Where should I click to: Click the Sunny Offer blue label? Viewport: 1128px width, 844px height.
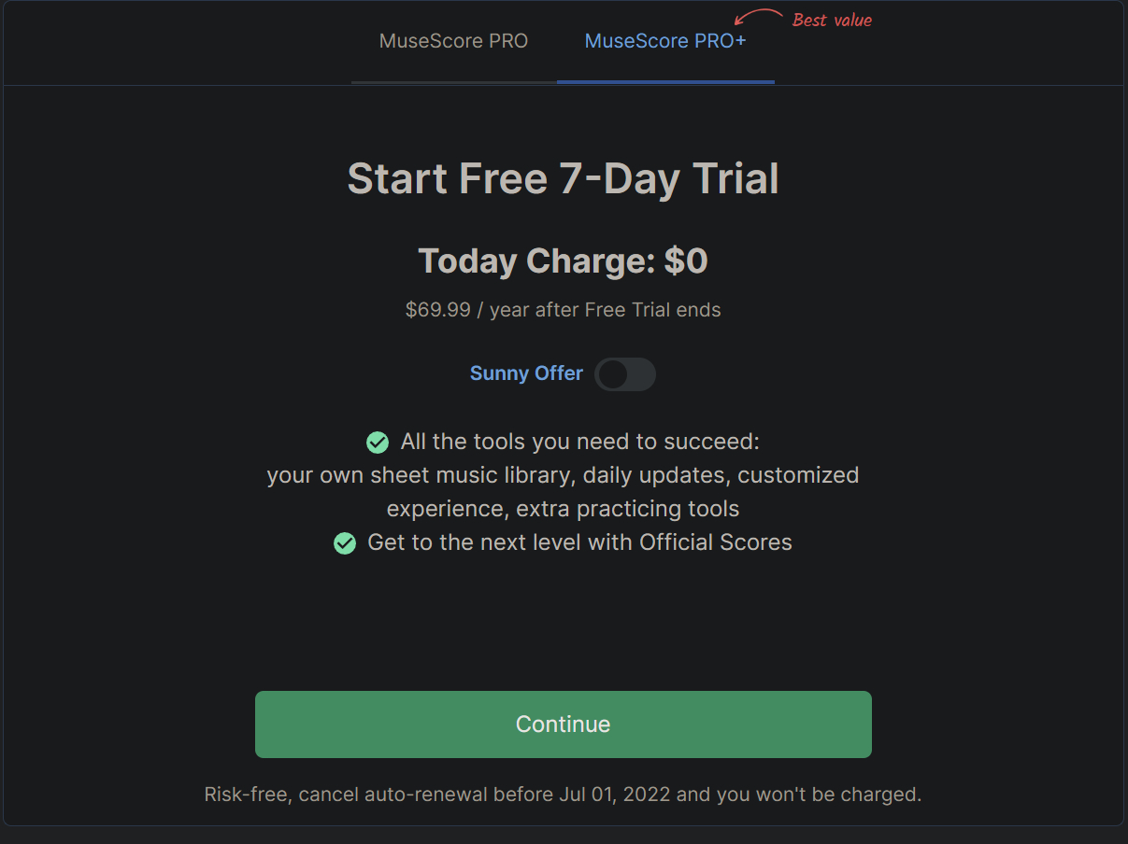[526, 374]
